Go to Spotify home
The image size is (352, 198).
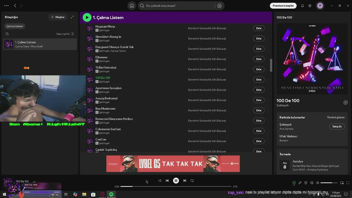[132, 6]
